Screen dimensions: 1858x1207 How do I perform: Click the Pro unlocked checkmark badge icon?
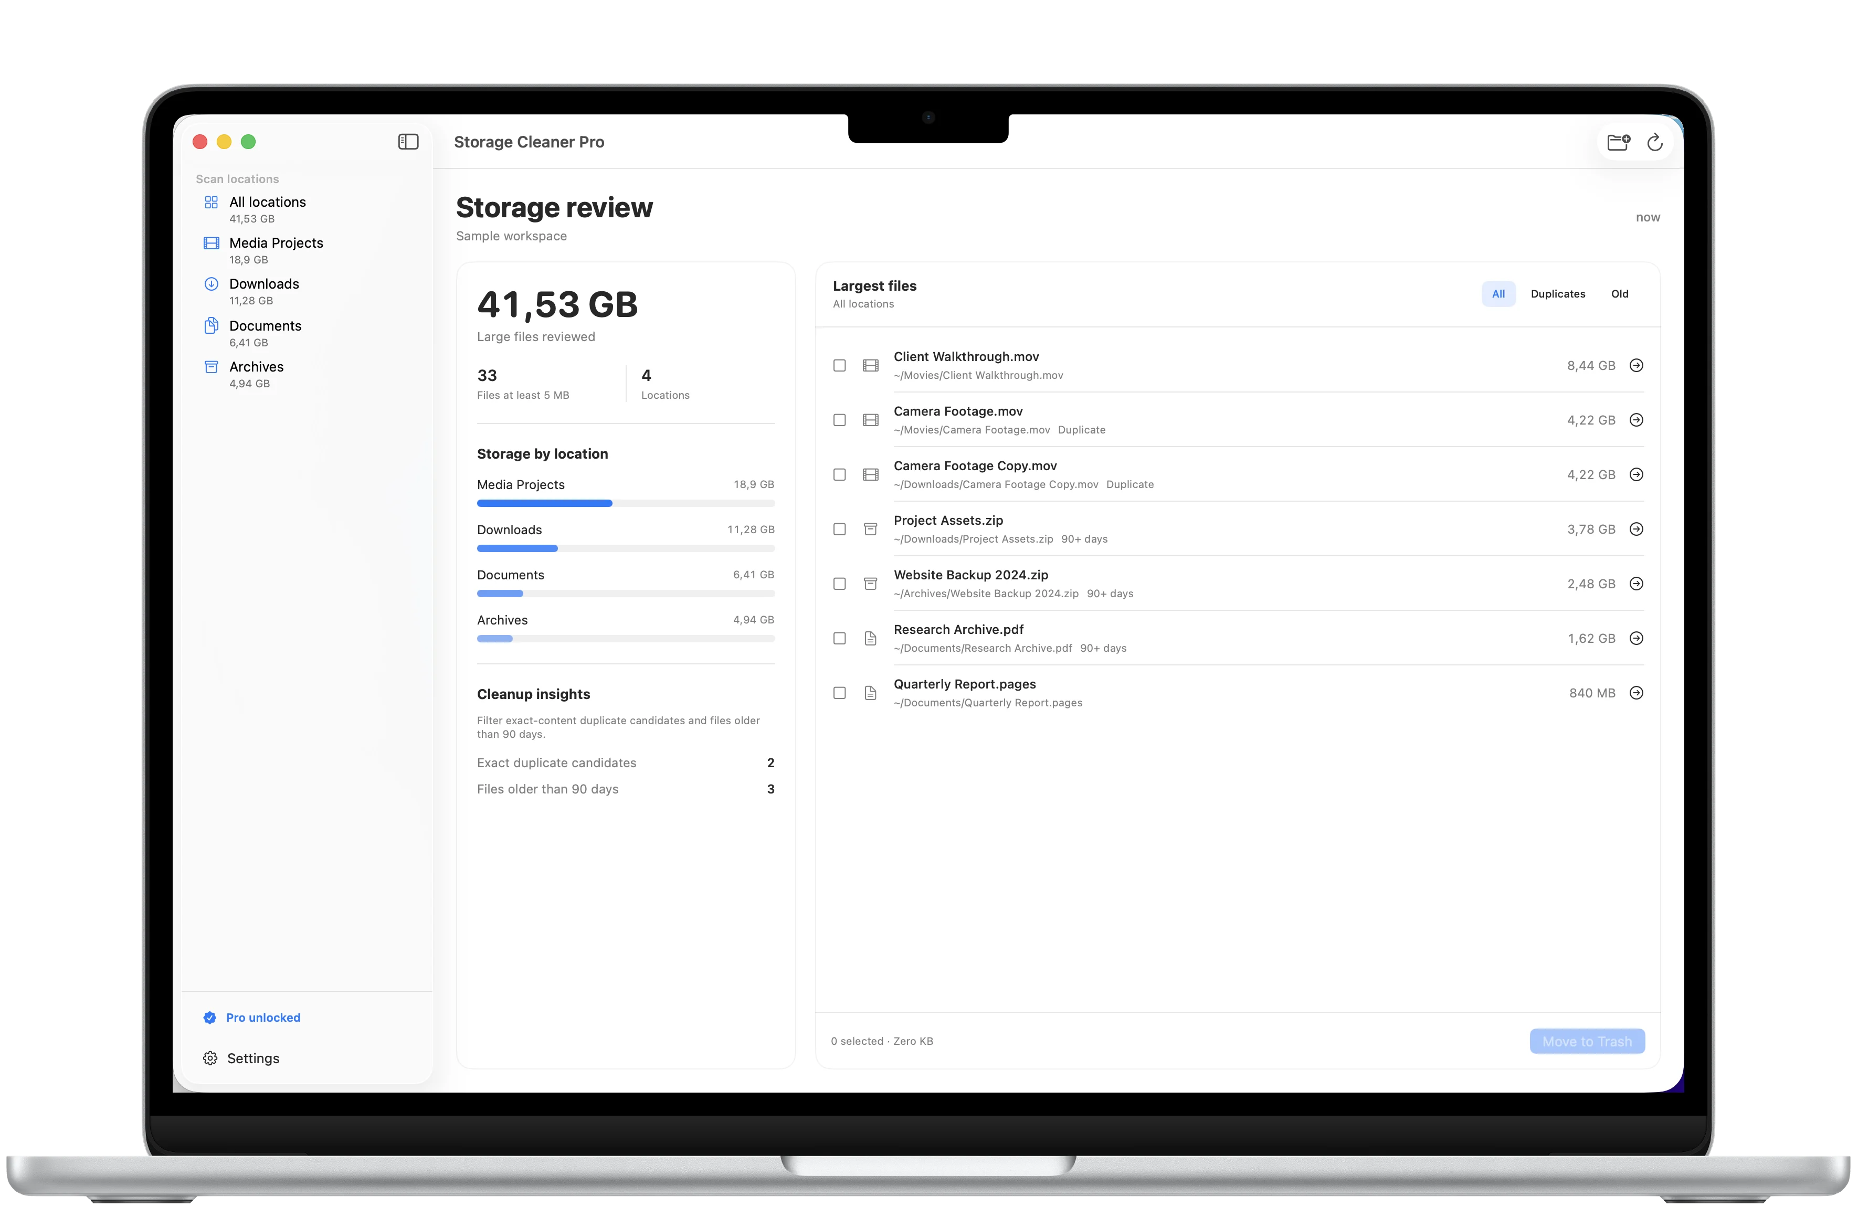tap(210, 1017)
